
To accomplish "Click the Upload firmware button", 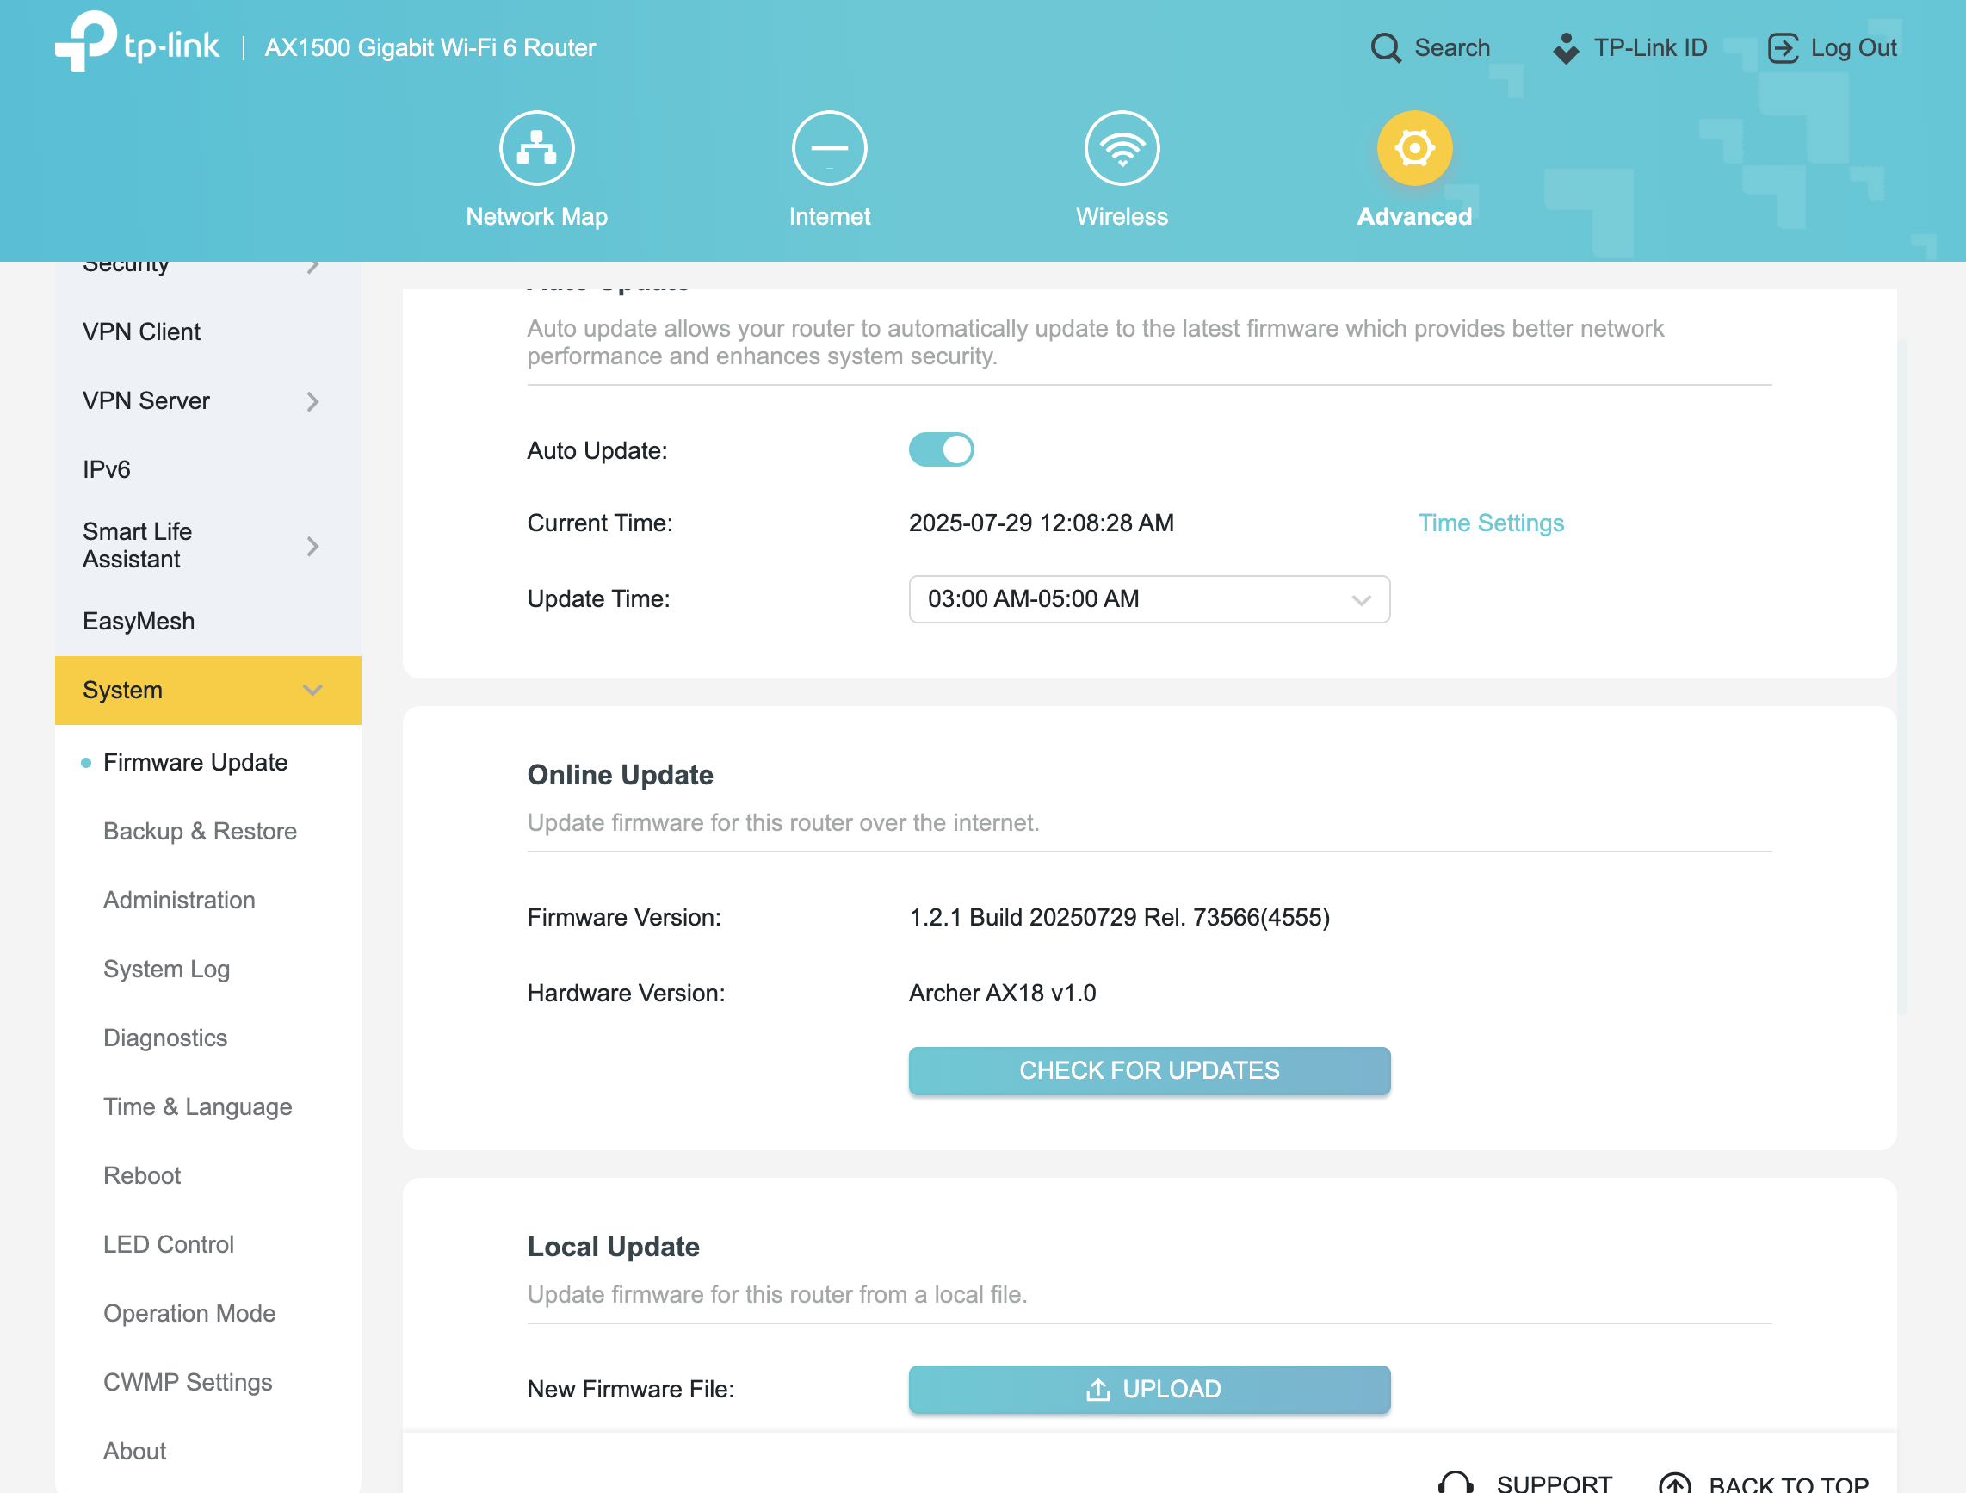I will click(1148, 1389).
